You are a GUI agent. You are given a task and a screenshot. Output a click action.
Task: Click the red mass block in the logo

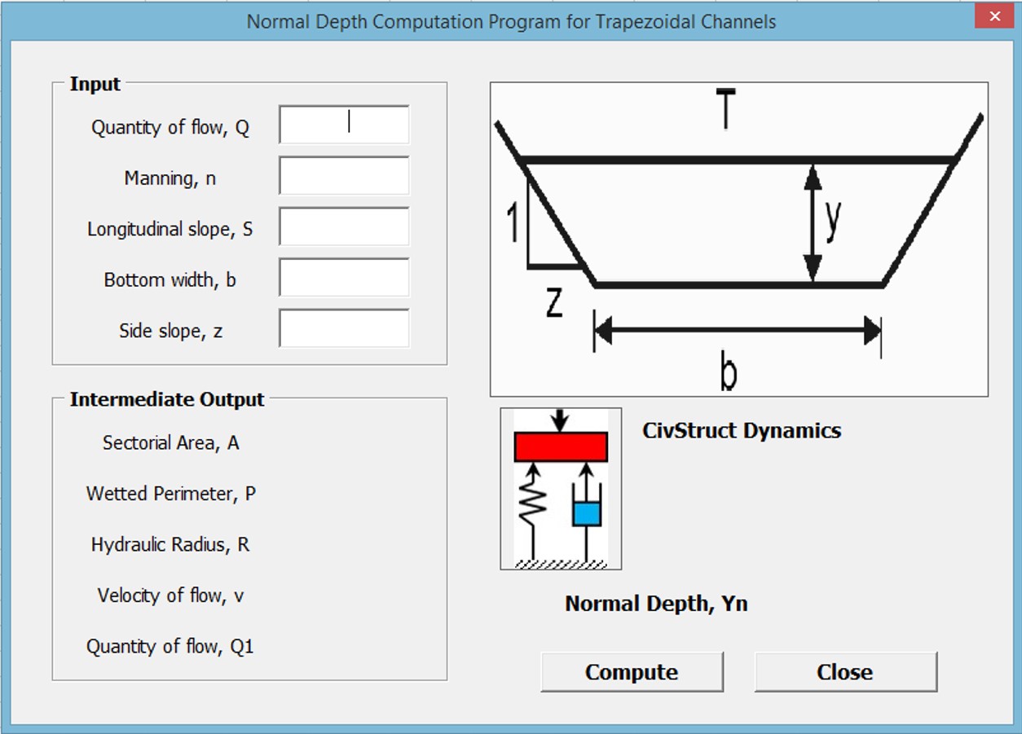point(560,446)
